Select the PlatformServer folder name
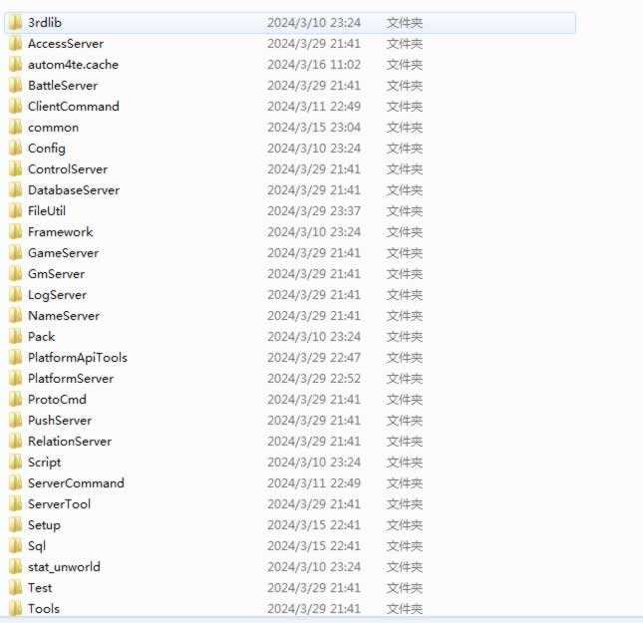643x623 pixels. pos(71,378)
